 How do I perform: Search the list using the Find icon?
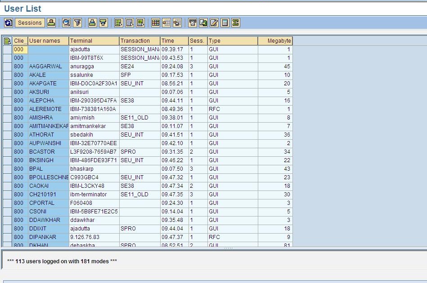coord(66,22)
